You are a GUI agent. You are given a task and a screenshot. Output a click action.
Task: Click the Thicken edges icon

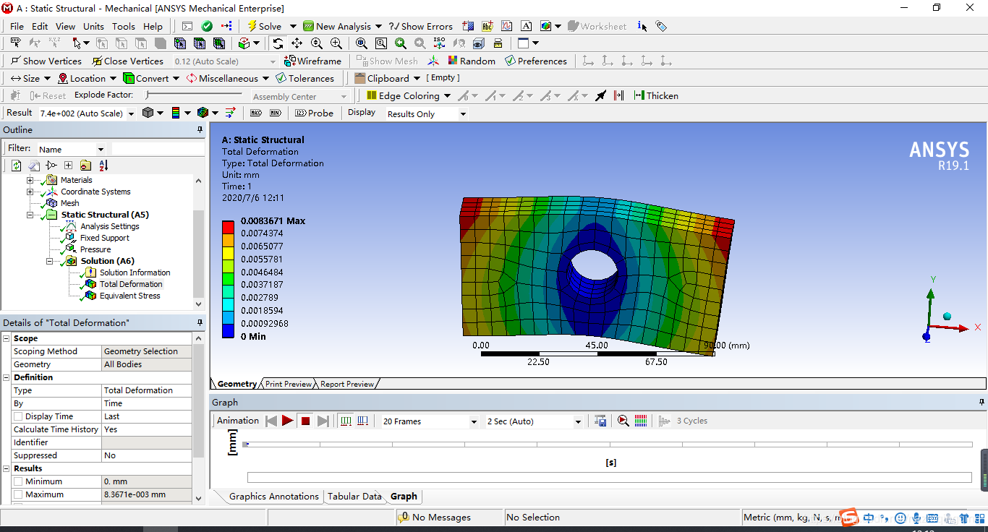[656, 95]
